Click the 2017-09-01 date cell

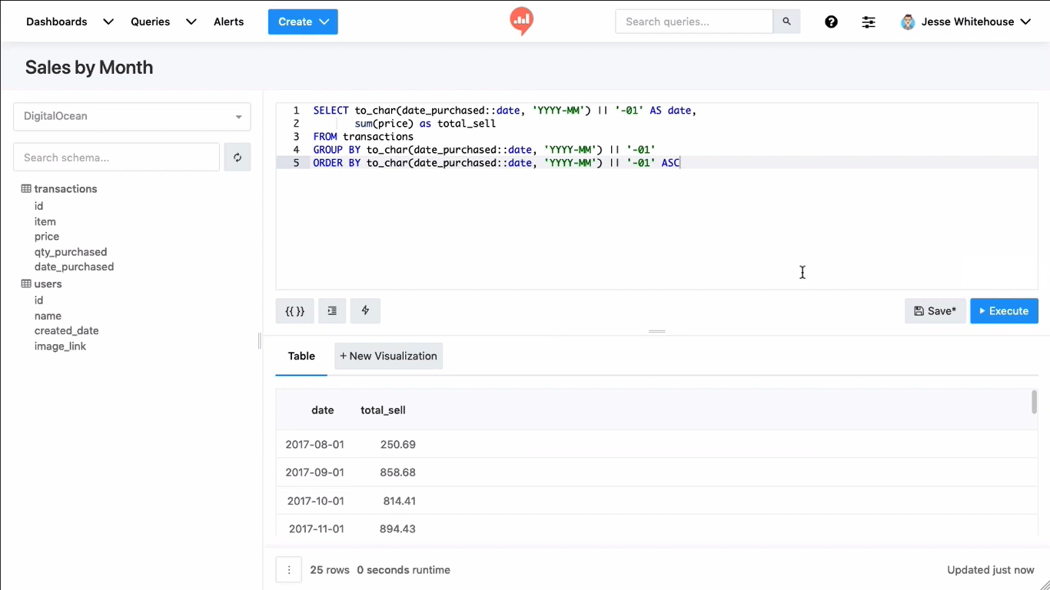tap(315, 472)
